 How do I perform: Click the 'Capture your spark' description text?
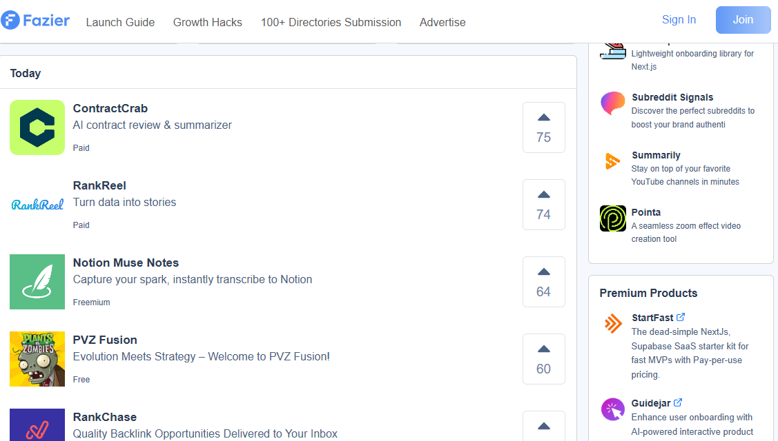coord(193,280)
